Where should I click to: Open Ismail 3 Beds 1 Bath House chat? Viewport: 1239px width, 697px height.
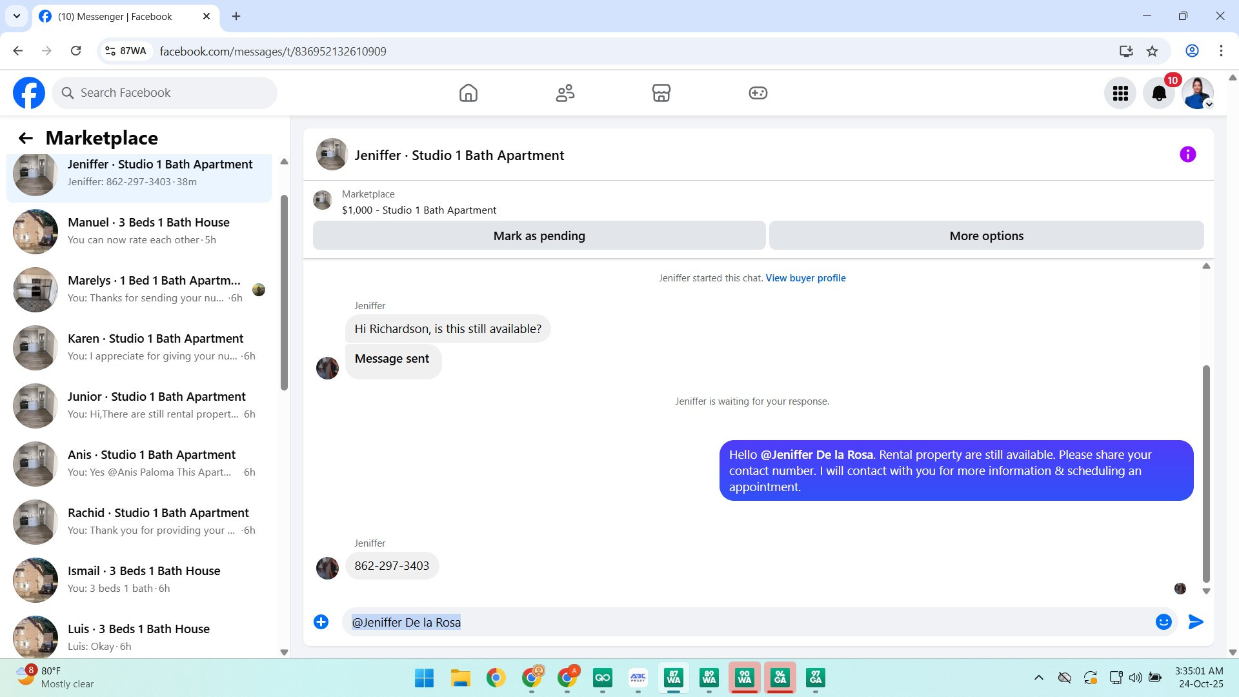point(139,580)
